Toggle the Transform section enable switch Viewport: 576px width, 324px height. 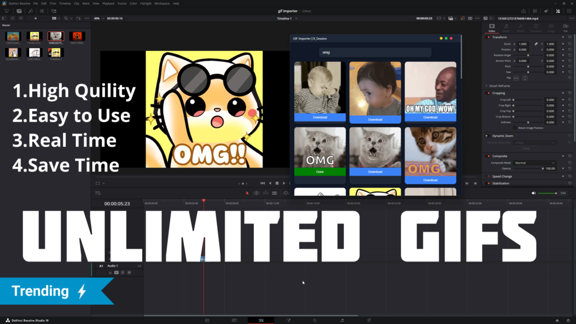488,37
